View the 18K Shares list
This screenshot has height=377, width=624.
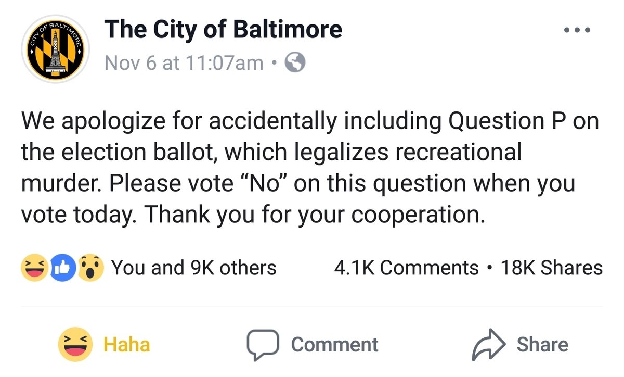551,268
